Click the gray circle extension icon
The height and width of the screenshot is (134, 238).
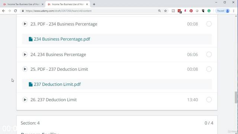coord(197,11)
